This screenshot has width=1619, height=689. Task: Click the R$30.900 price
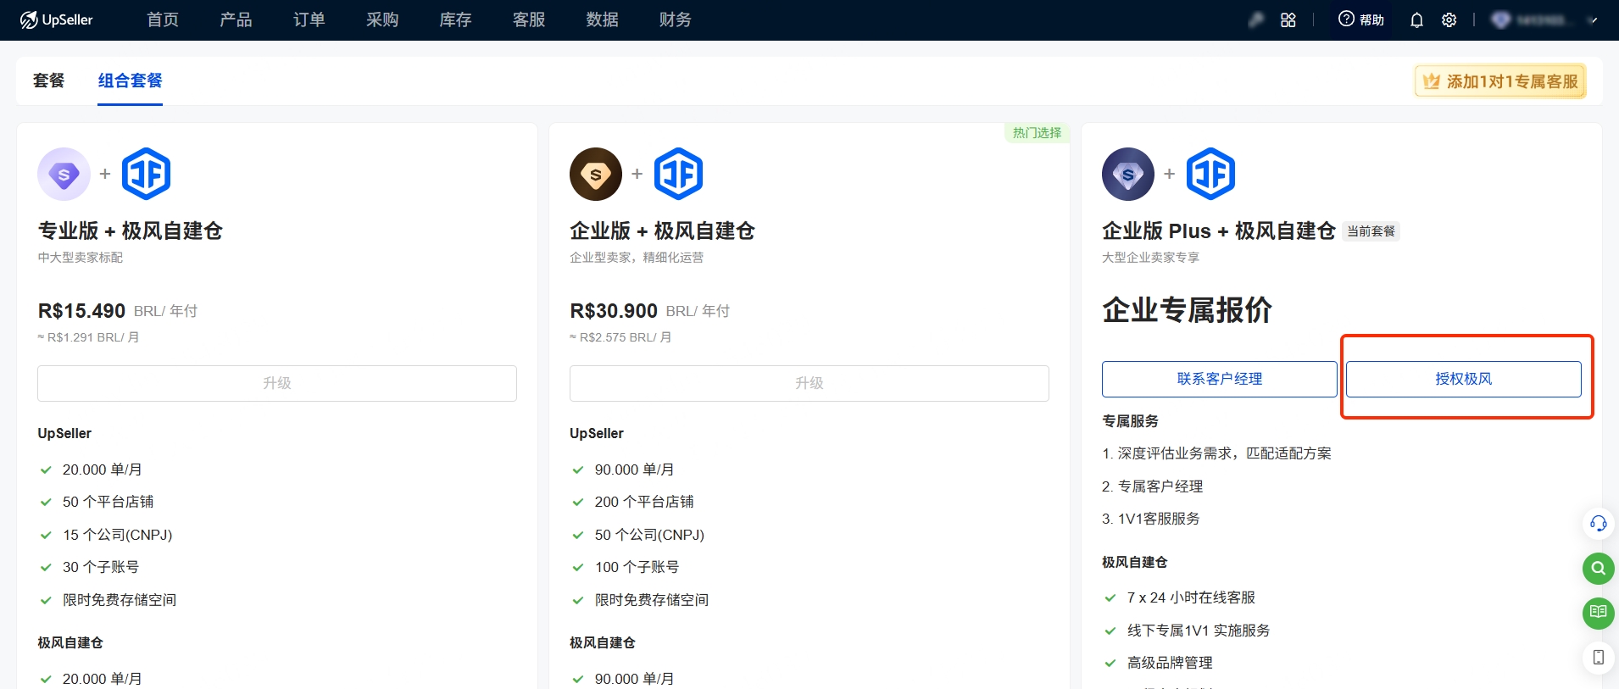(x=614, y=311)
